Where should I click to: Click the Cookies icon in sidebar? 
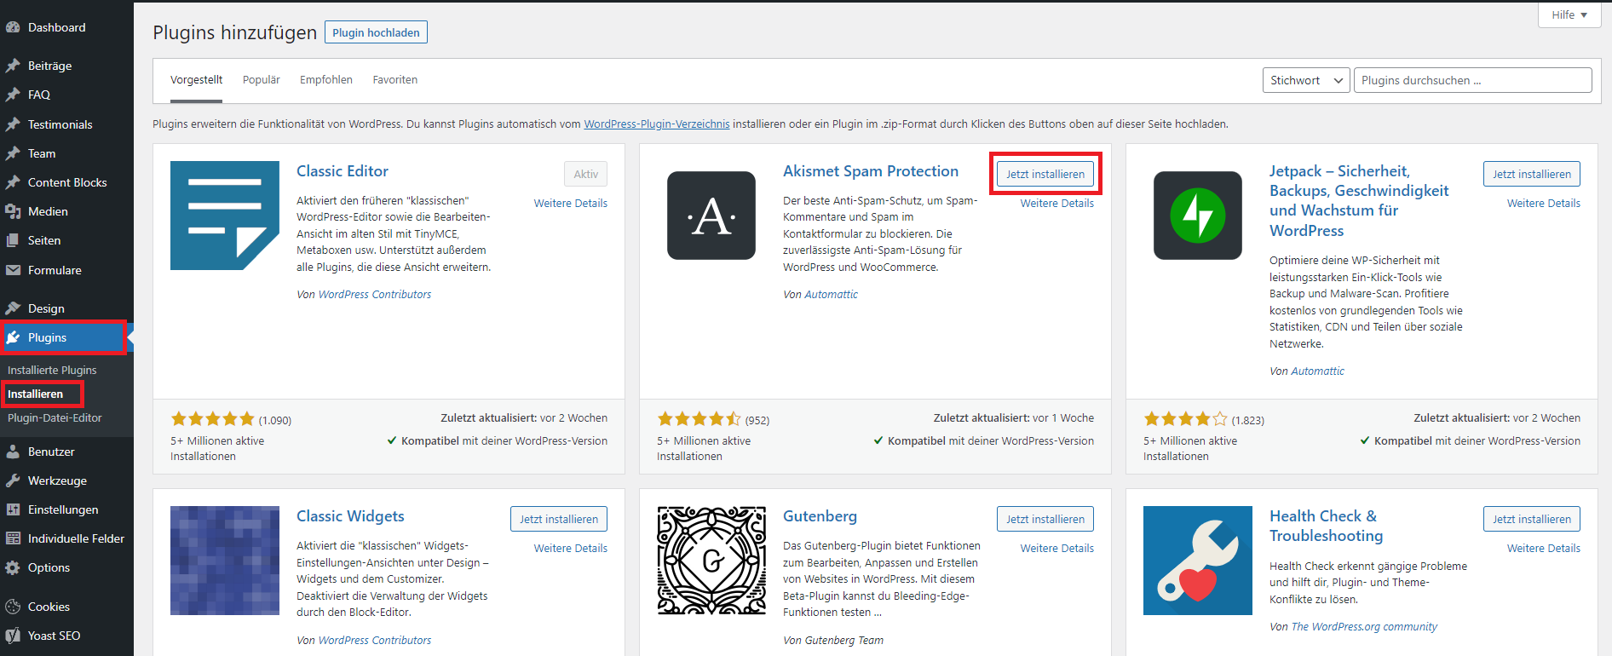(13, 607)
